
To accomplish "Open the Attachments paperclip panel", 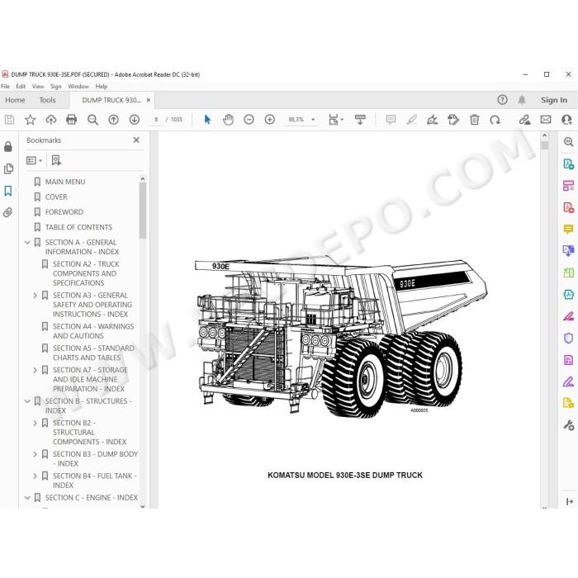I will (x=8, y=213).
